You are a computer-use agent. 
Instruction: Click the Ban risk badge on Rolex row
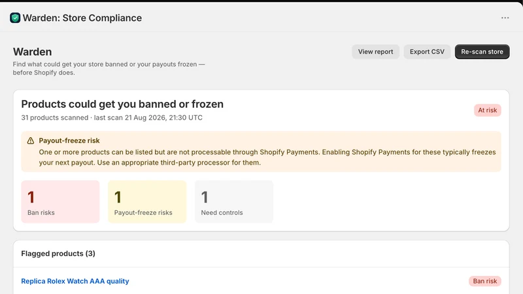484,281
